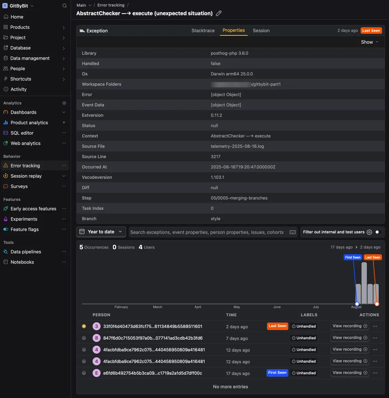
Task: Click the Last Seen marker on chart
Action: pyautogui.click(x=377, y=304)
